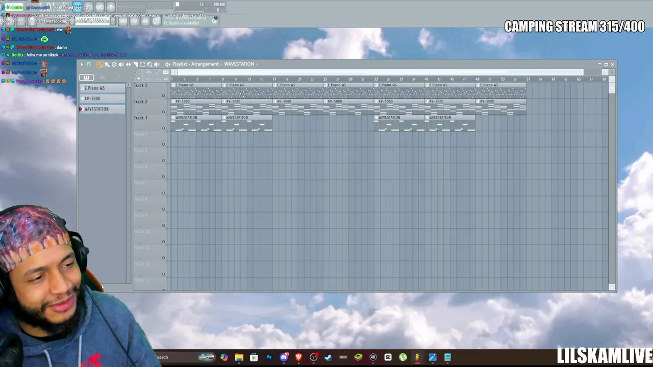Select the E.Piano WS clip starting at bar 49

coord(501,91)
